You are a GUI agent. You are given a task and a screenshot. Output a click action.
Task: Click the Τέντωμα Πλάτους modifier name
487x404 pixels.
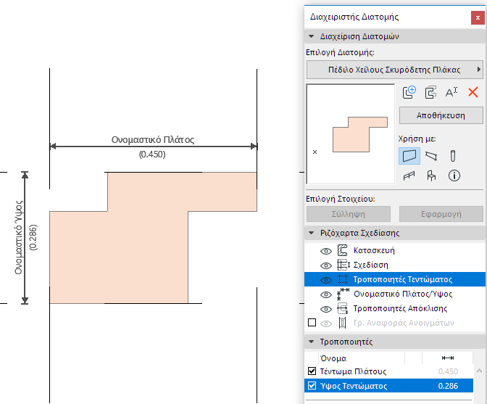[x=353, y=371]
